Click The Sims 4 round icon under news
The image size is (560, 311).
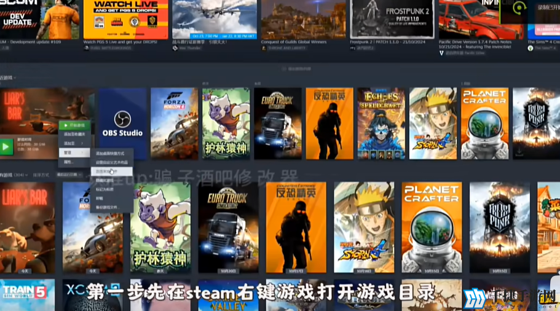coord(530,48)
